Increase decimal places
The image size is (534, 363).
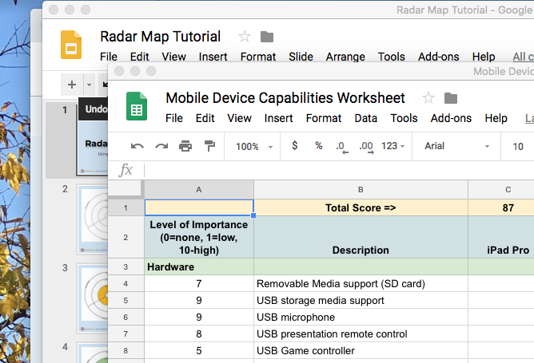coord(366,147)
